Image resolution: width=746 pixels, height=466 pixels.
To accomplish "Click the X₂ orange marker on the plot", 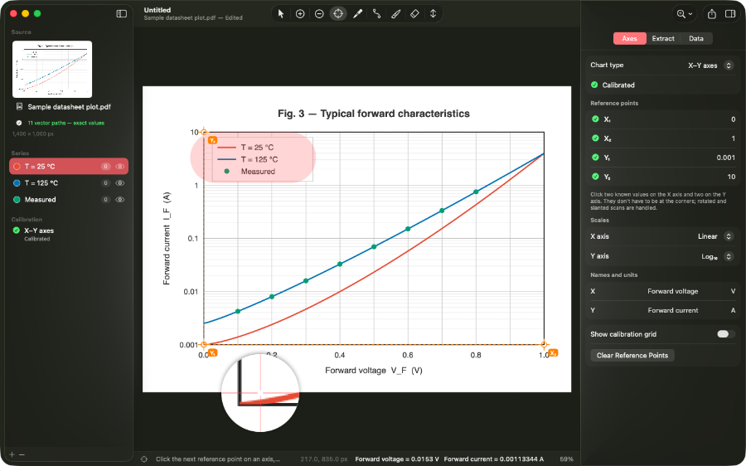I will pos(553,352).
